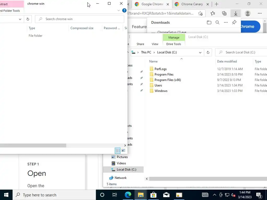Click the right scroll arrow in chrome-win window

[x=125, y=145]
